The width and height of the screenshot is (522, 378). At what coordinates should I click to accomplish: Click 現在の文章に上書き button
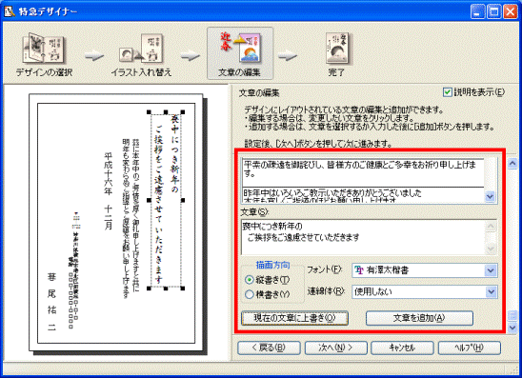pyautogui.click(x=294, y=318)
